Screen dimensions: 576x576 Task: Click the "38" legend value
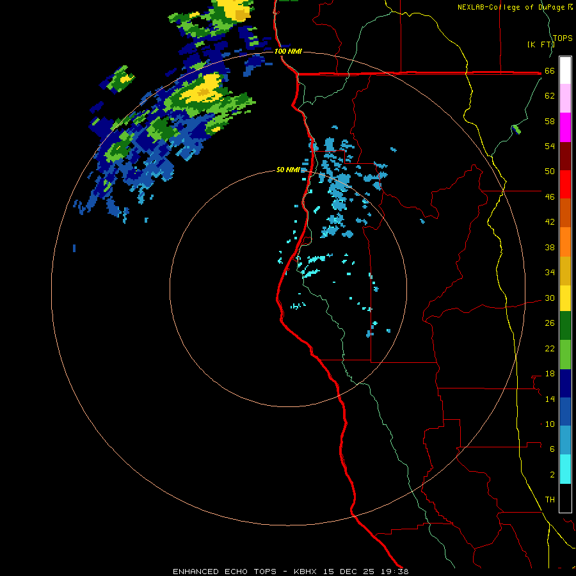pyautogui.click(x=550, y=247)
